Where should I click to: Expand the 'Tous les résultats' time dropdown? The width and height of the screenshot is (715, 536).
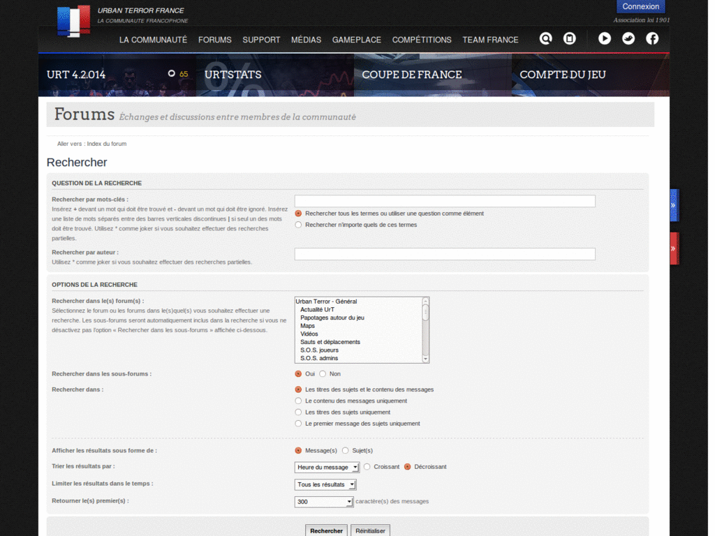pyautogui.click(x=325, y=484)
